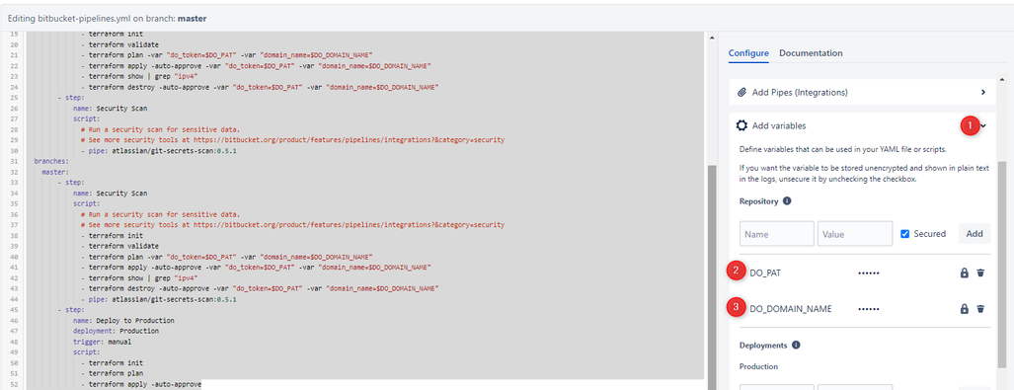Click the Add button for repository variable
1014x390 pixels.
click(975, 233)
